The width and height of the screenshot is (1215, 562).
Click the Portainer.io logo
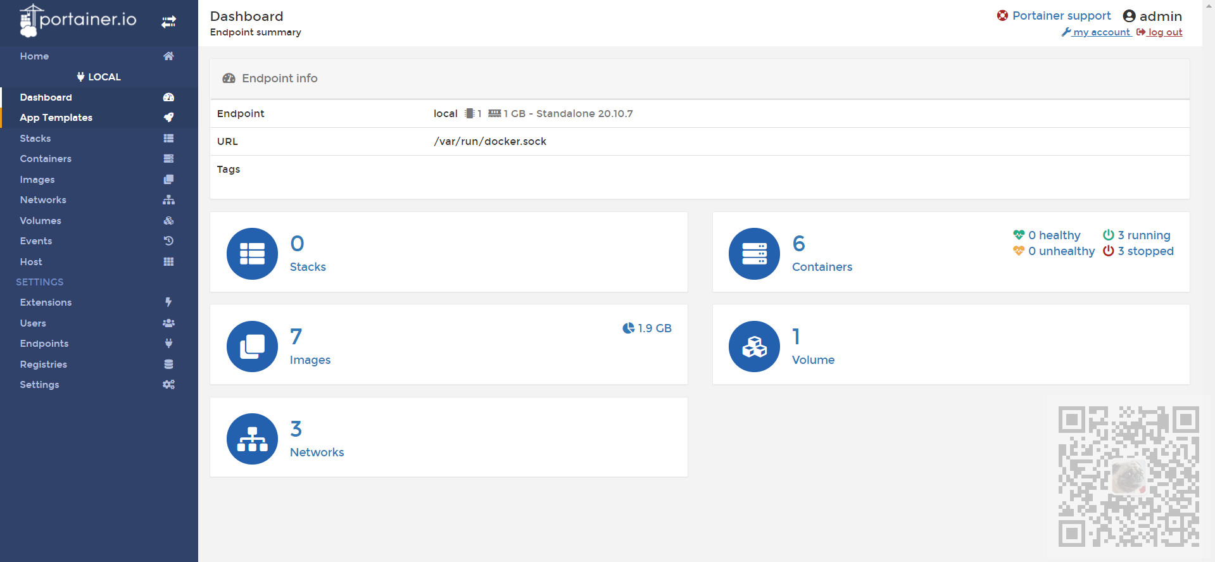[x=78, y=20]
